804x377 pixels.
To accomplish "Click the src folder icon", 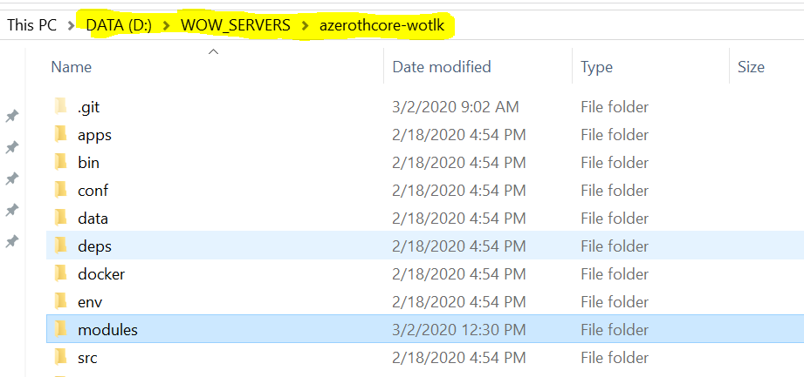I will point(60,358).
